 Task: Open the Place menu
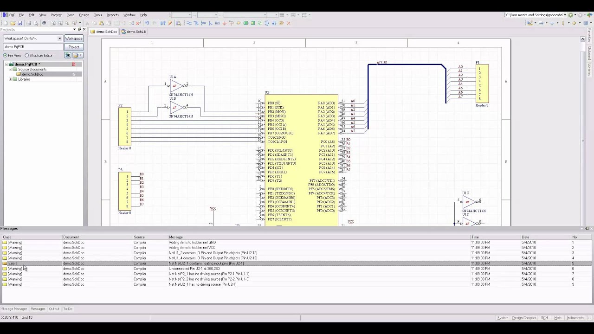(71, 15)
